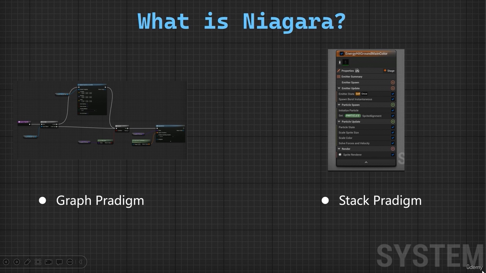Advance to next slide with play arrow

tap(17, 262)
